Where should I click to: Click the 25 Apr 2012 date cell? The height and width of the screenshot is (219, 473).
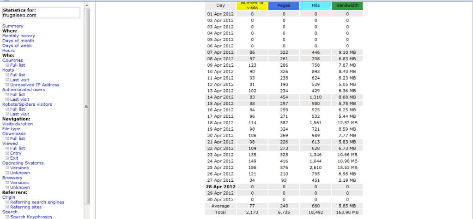pyautogui.click(x=220, y=167)
